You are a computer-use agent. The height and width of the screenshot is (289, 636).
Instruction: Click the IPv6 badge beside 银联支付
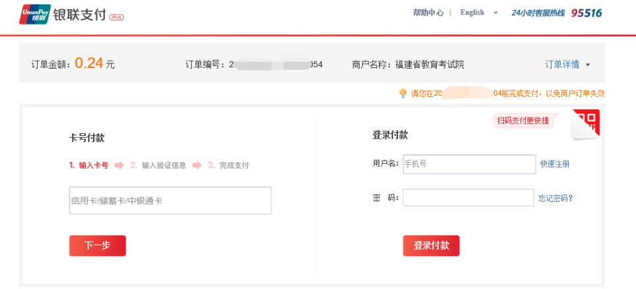(x=116, y=17)
